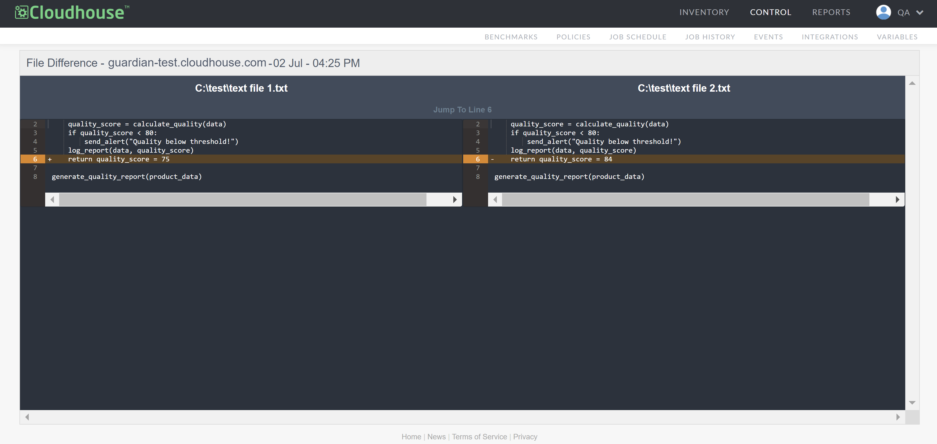Open the Terms of Service link
Screen dimensions: 937x444
click(479, 437)
